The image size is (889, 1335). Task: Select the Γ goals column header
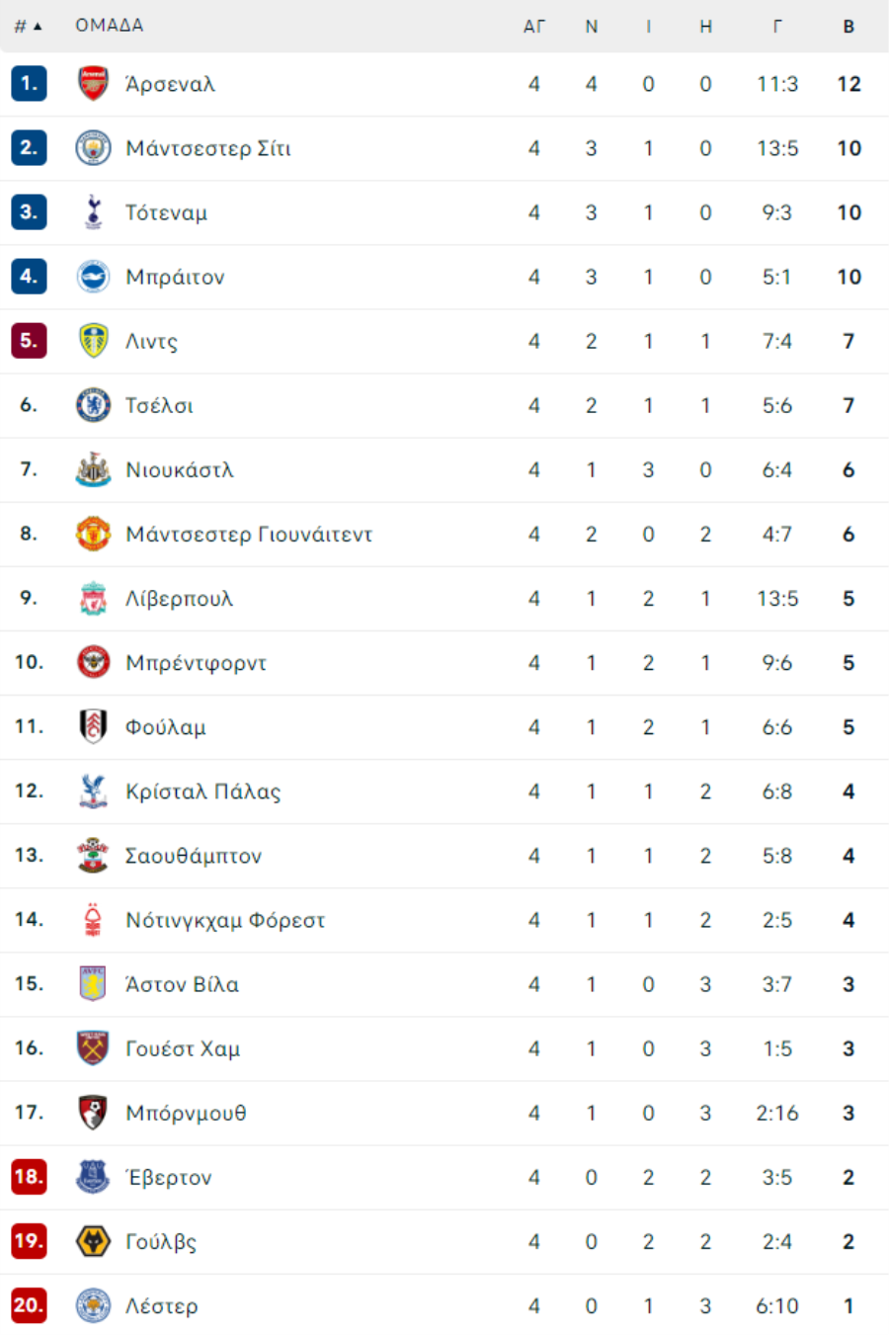click(x=777, y=27)
